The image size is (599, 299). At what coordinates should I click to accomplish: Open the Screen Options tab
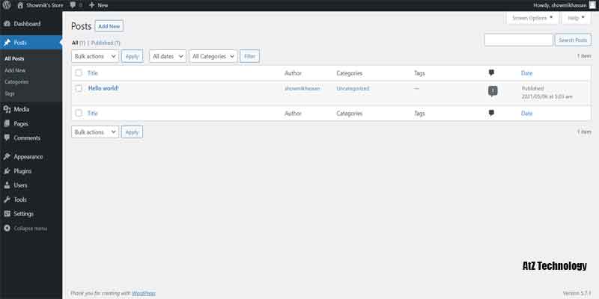[x=533, y=17]
